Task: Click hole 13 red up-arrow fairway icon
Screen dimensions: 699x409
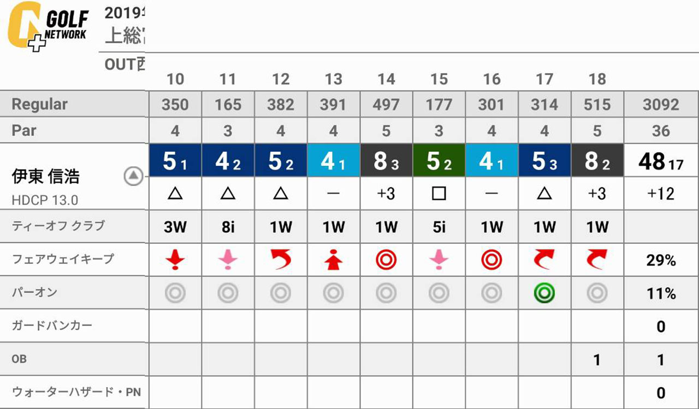Action: click(333, 260)
